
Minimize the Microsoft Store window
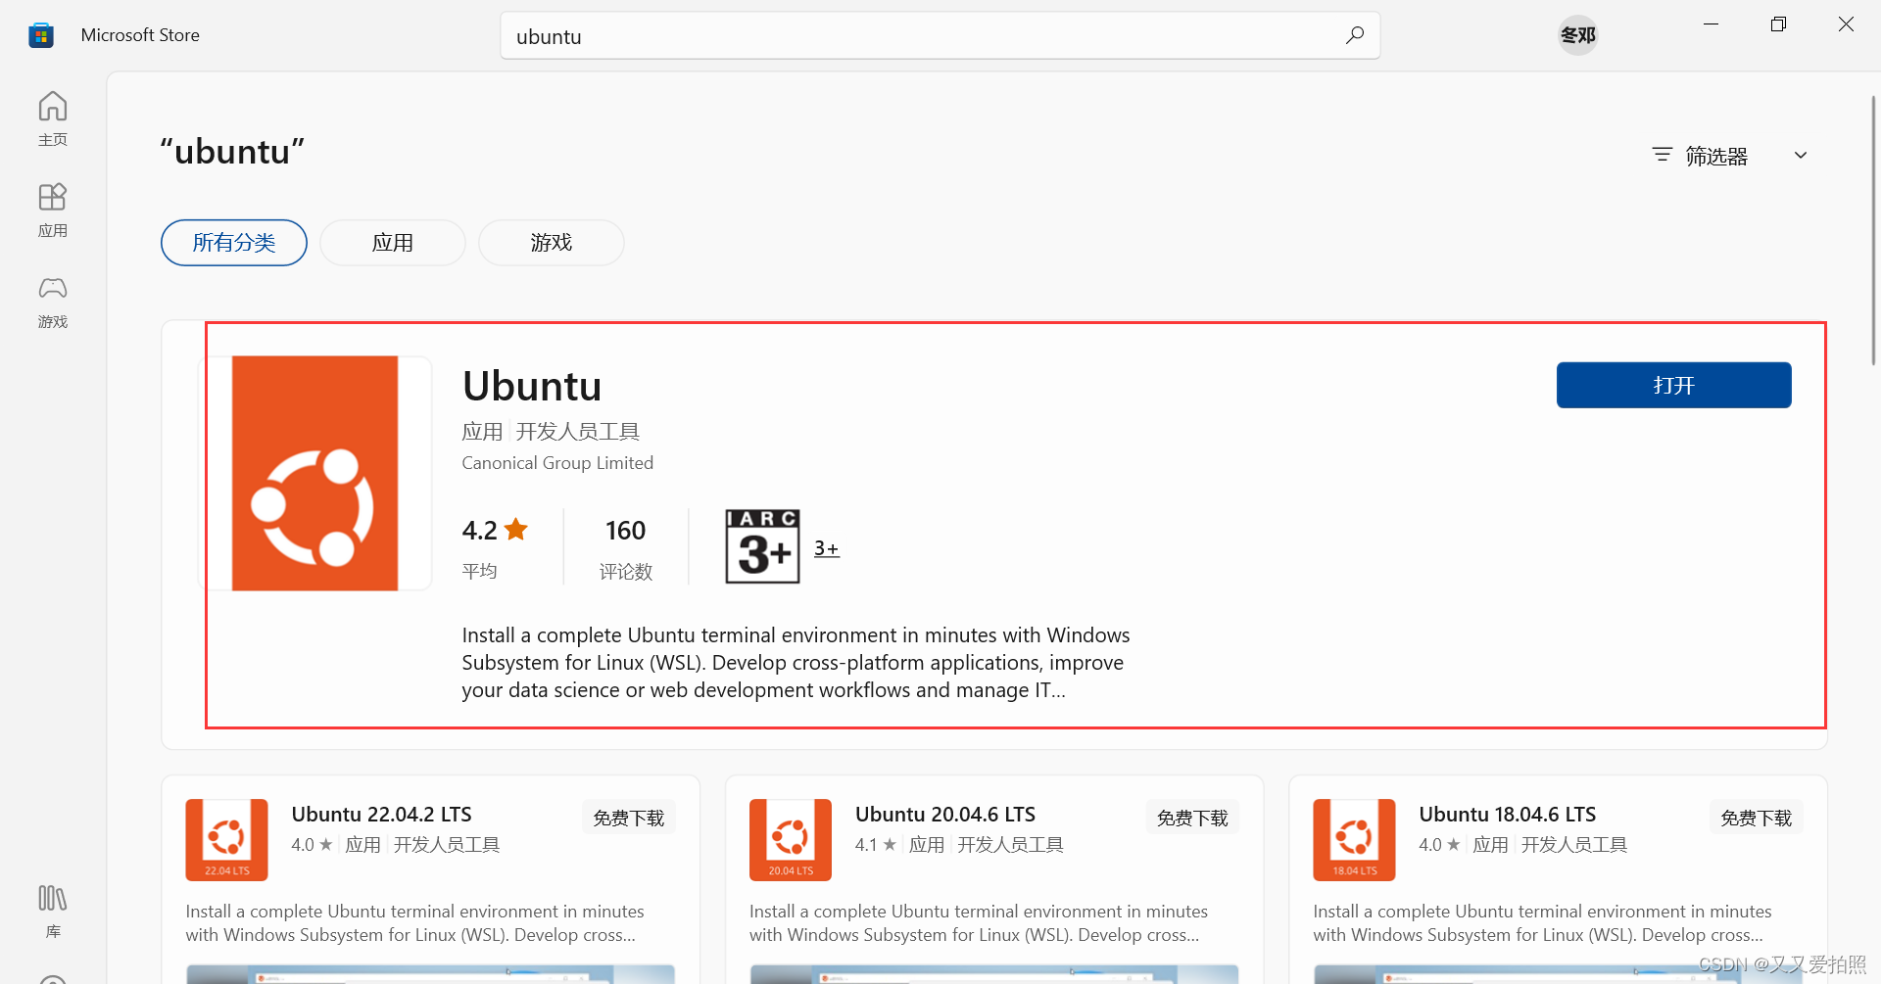point(1712,24)
